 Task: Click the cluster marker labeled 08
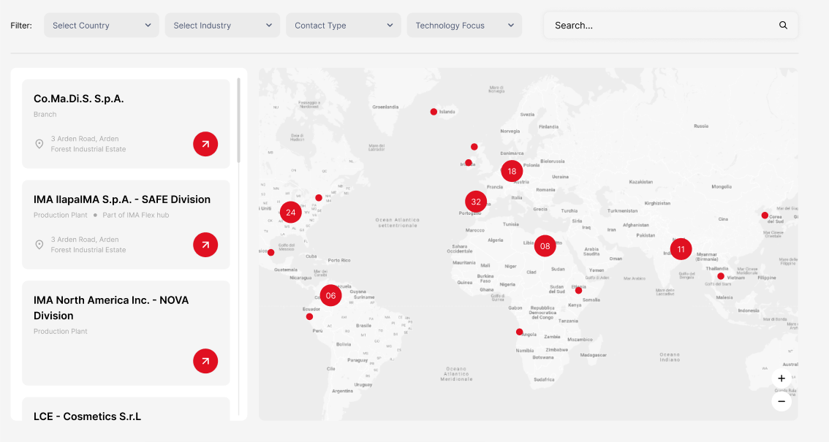545,246
